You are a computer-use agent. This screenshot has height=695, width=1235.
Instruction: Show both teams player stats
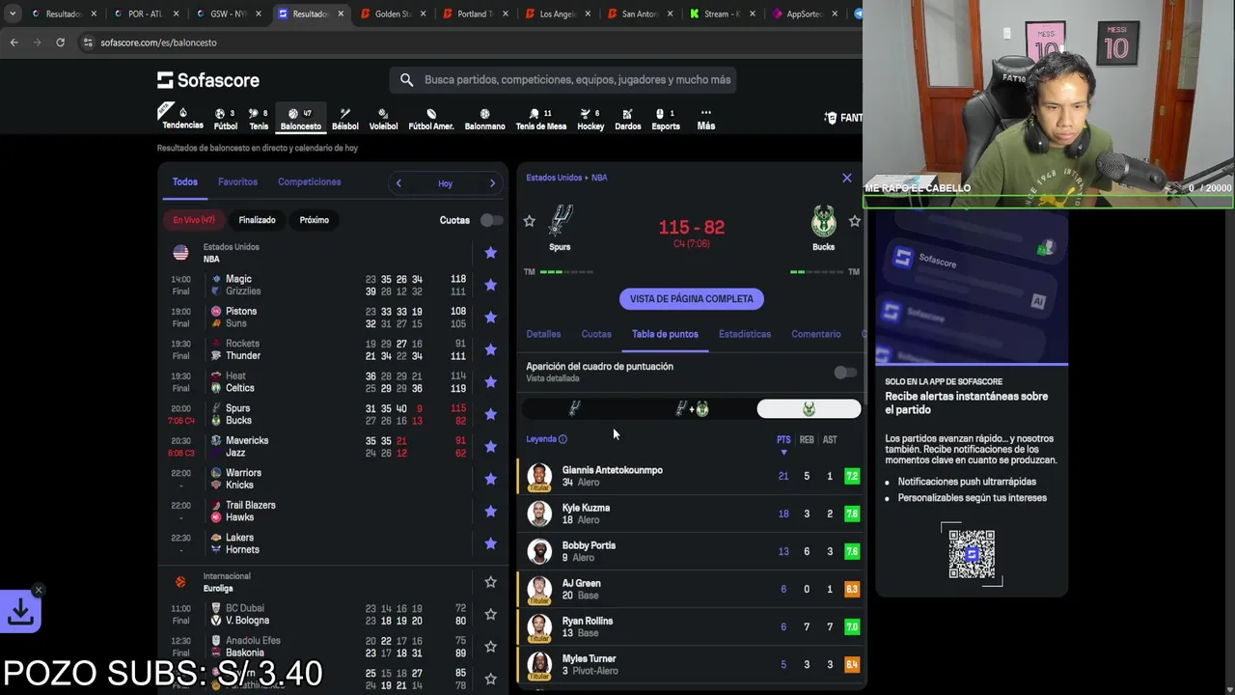click(692, 409)
